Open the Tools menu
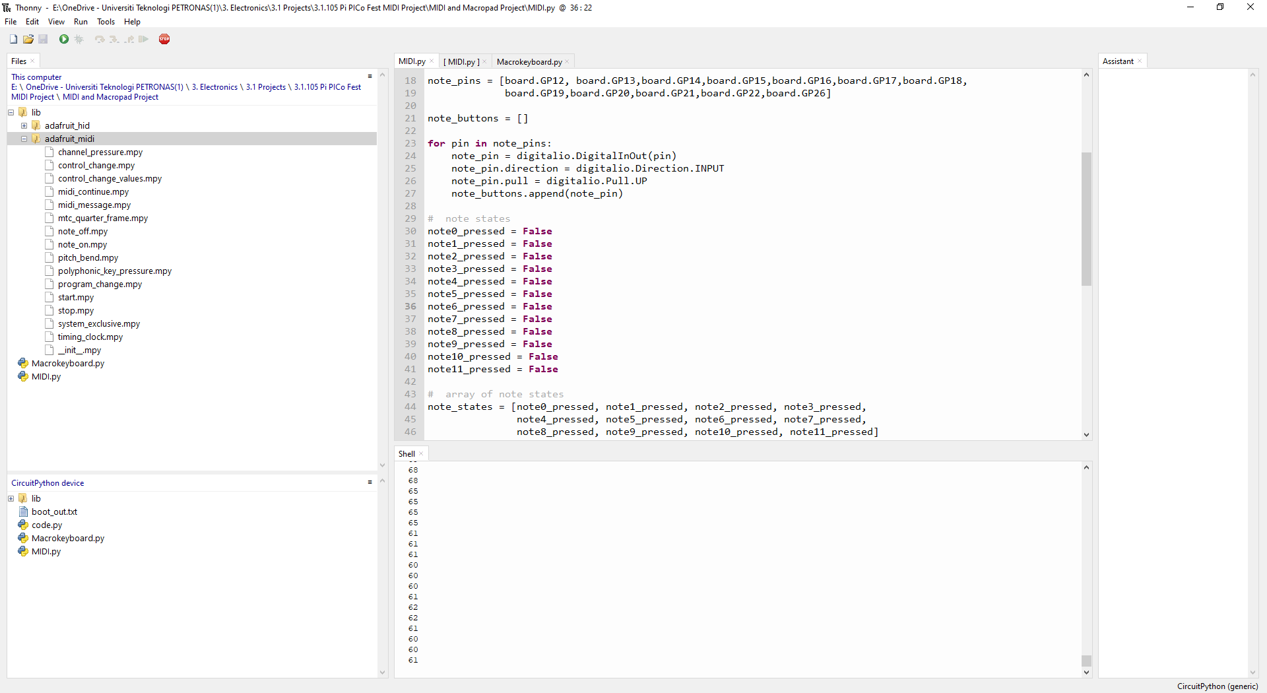Image resolution: width=1267 pixels, height=693 pixels. coord(106,22)
